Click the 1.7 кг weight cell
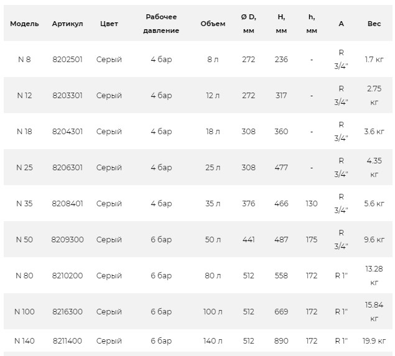This screenshot has height=356, width=395. coord(374,60)
